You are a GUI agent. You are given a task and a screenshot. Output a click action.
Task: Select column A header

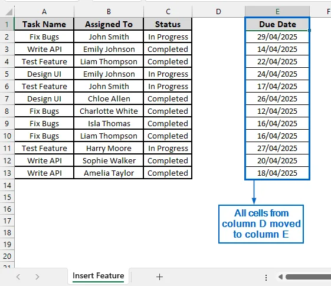click(x=44, y=12)
